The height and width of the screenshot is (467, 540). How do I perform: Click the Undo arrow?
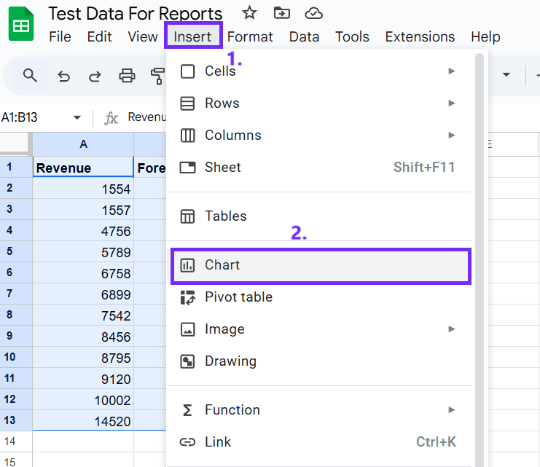pos(63,76)
